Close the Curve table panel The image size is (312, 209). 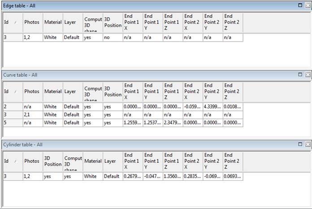pos(308,75)
